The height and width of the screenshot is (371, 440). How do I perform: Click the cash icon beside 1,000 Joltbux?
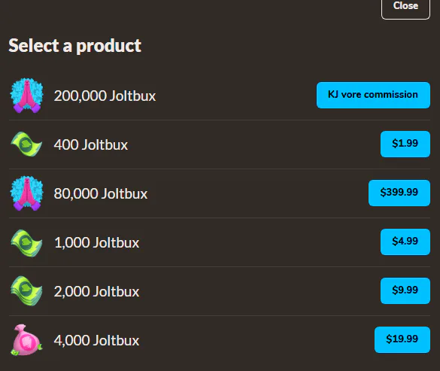[x=26, y=242]
